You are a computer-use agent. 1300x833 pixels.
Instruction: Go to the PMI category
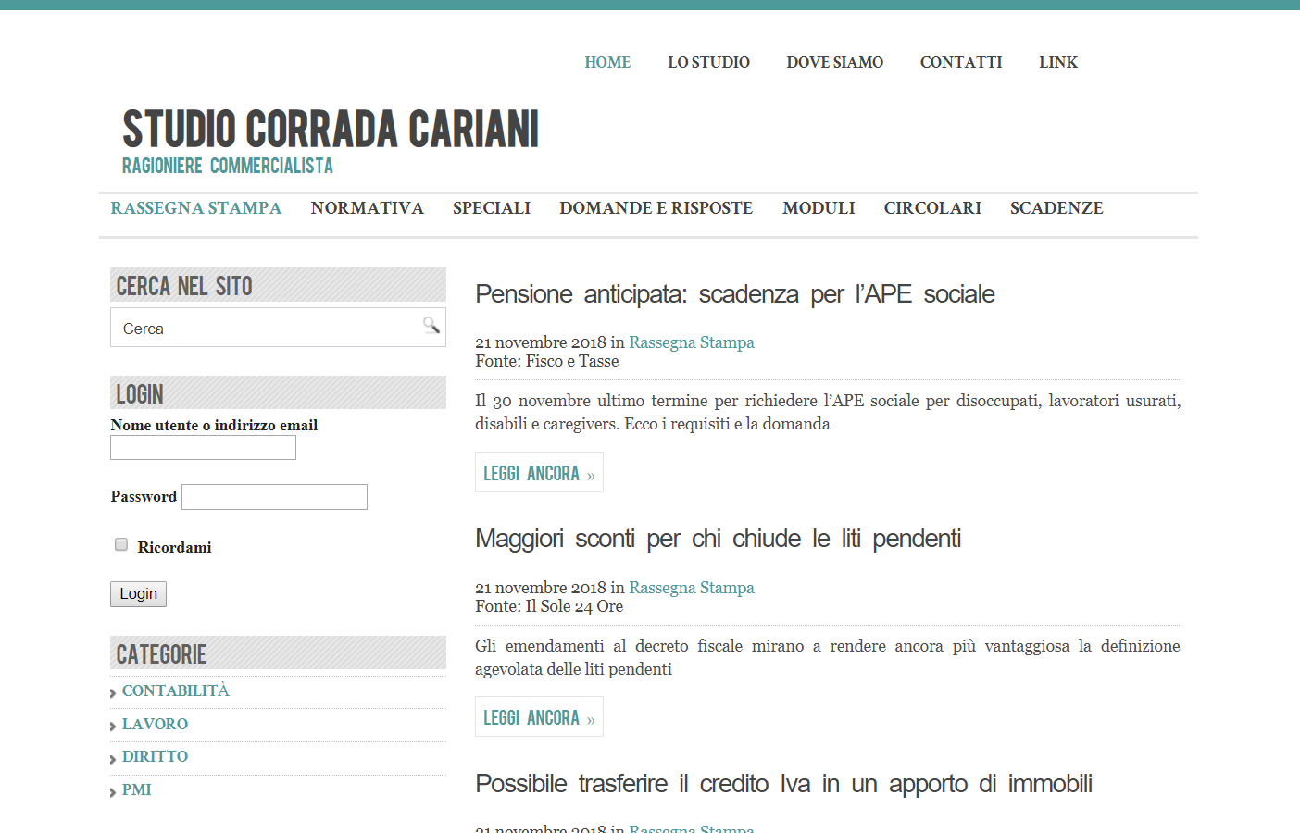136,789
